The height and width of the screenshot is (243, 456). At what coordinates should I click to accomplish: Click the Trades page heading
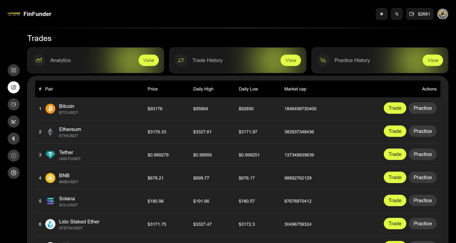[39, 38]
